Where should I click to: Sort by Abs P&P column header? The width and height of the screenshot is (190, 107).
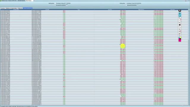pos(110,10)
